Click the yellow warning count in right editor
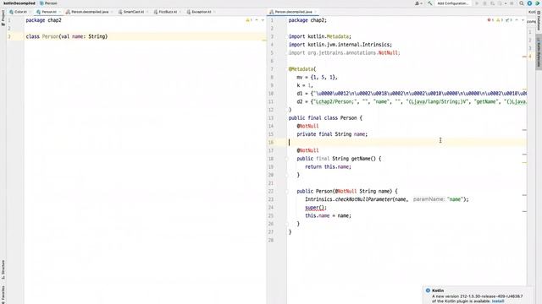Viewport: 542px width, 304px height. (x=500, y=20)
